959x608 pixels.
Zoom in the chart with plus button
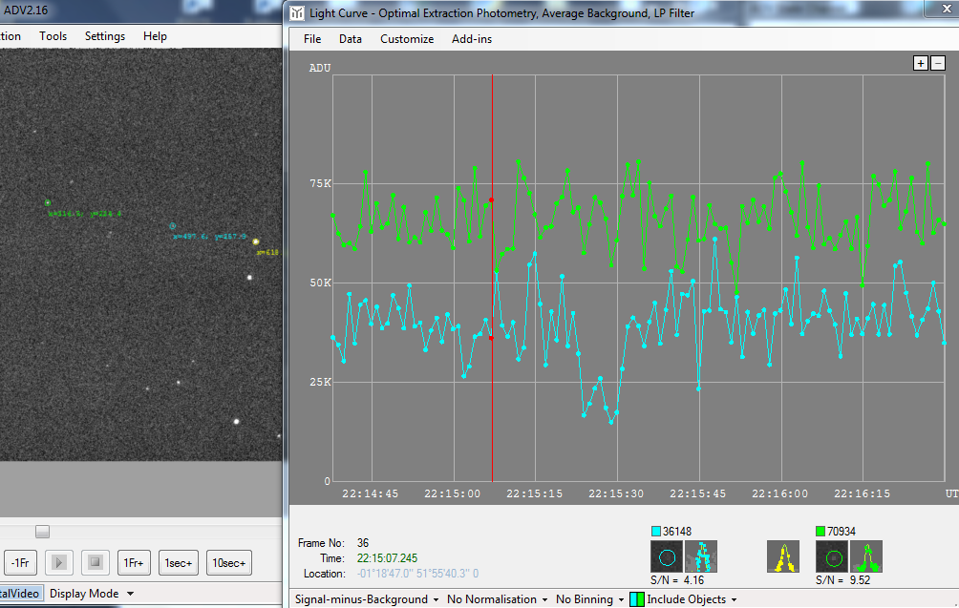[921, 63]
